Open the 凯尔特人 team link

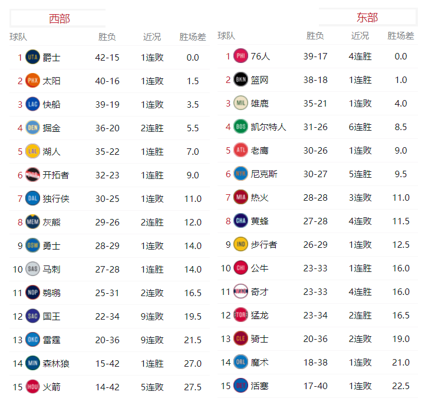[268, 127]
